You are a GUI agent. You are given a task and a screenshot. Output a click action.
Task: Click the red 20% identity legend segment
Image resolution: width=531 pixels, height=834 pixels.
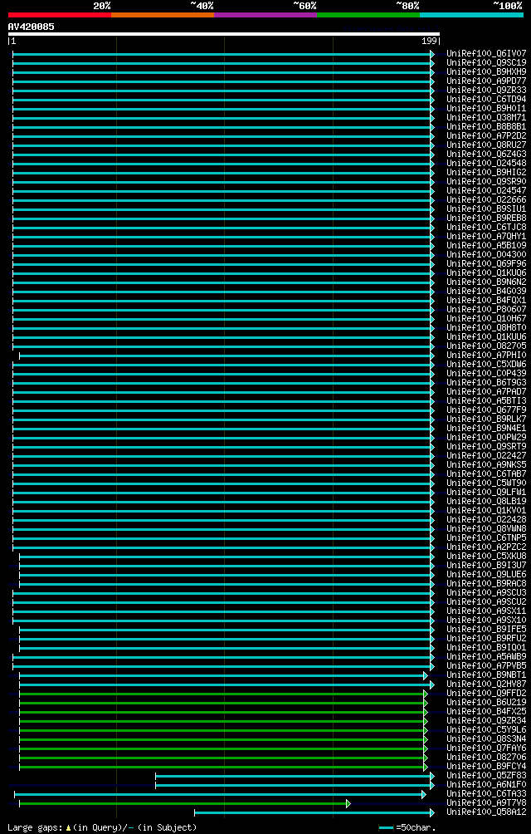[x=60, y=15]
